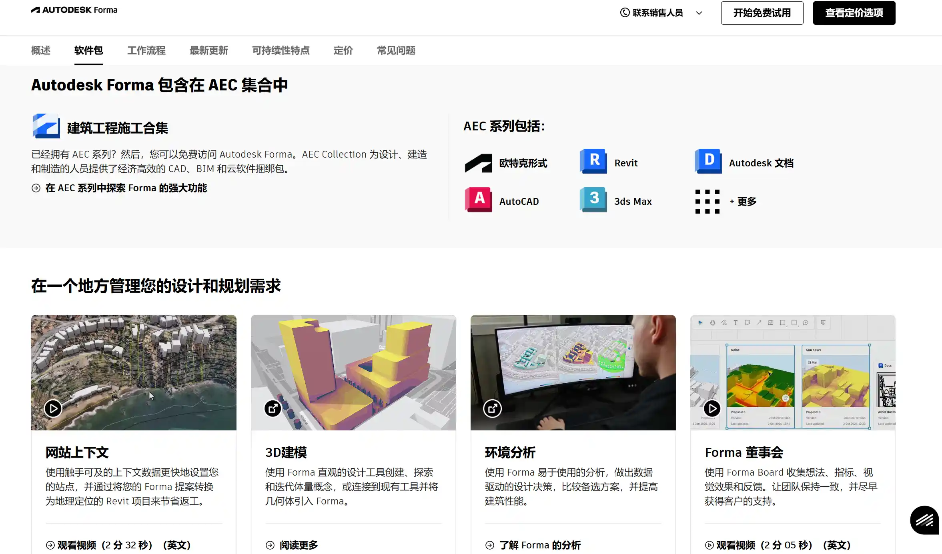Image resolution: width=942 pixels, height=554 pixels.
Task: Click the nine-square grid more-products icon
Action: click(x=707, y=202)
